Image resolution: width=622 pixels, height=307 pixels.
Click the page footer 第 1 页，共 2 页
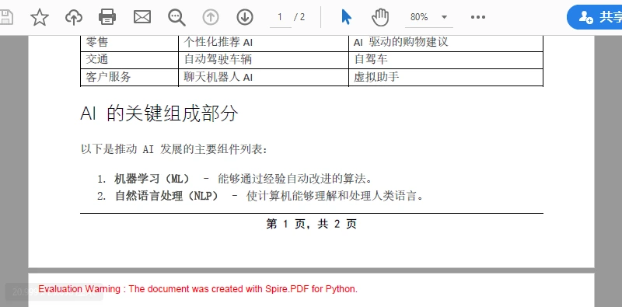point(312,224)
